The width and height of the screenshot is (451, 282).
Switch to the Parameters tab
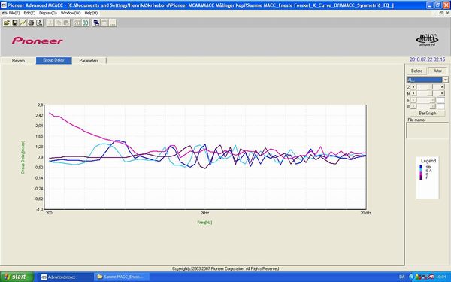89,61
